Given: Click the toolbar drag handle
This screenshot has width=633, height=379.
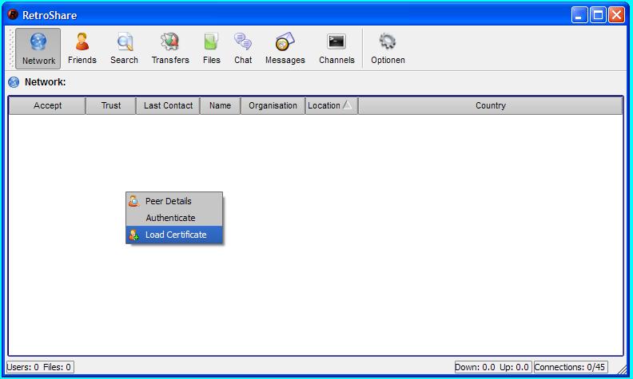Looking at the screenshot, I should pyautogui.click(x=12, y=49).
